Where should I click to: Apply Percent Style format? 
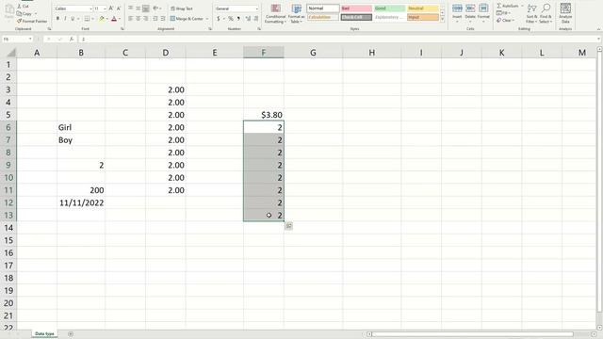pyautogui.click(x=231, y=19)
